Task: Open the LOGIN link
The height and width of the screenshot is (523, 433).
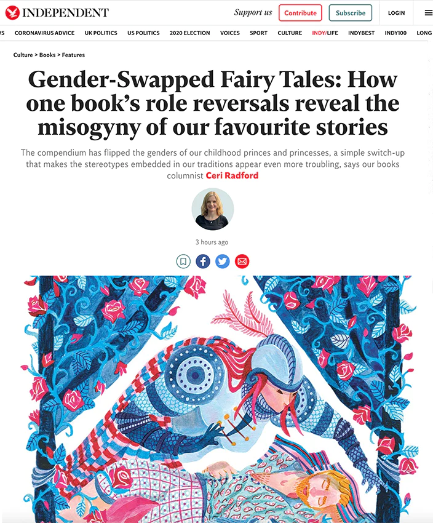Action: point(396,13)
